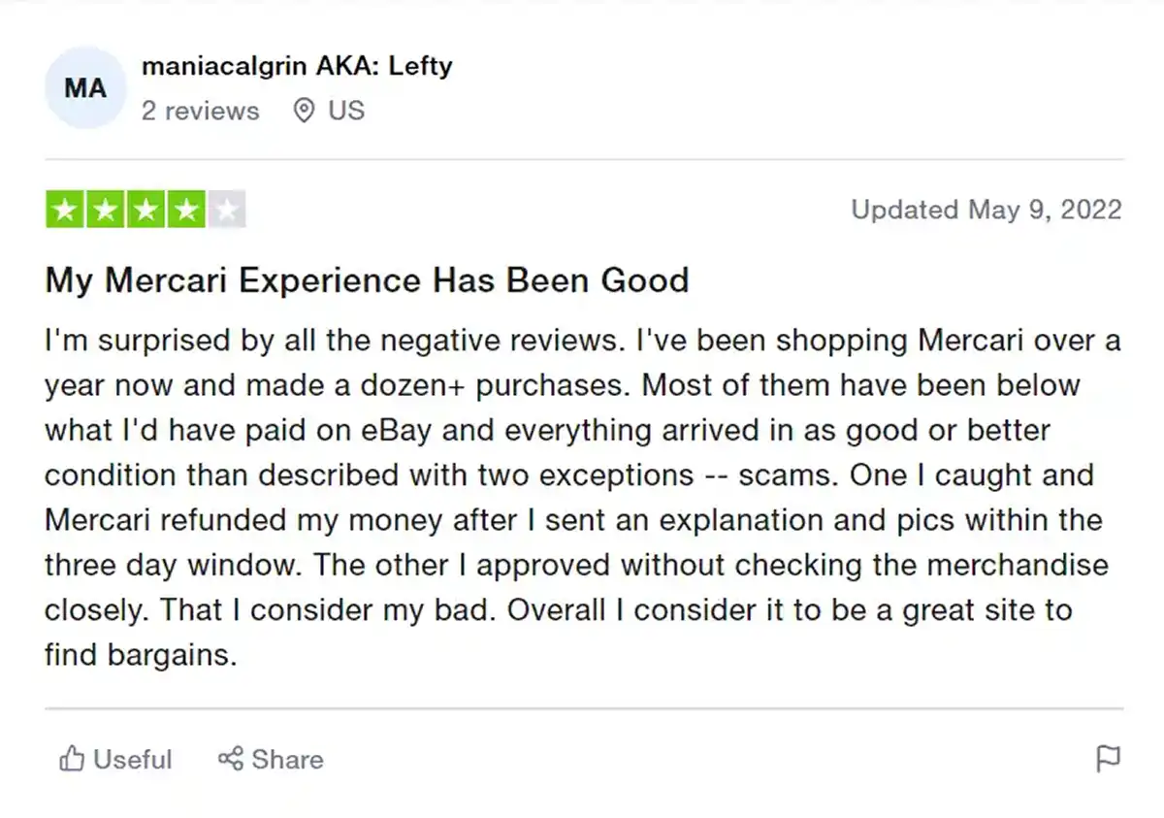
Task: Click the Share network icon
Action: (231, 760)
